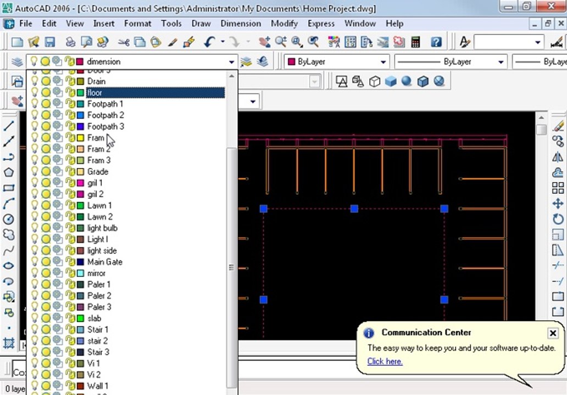
Task: Close the Communication Center balloon
Action: click(553, 333)
